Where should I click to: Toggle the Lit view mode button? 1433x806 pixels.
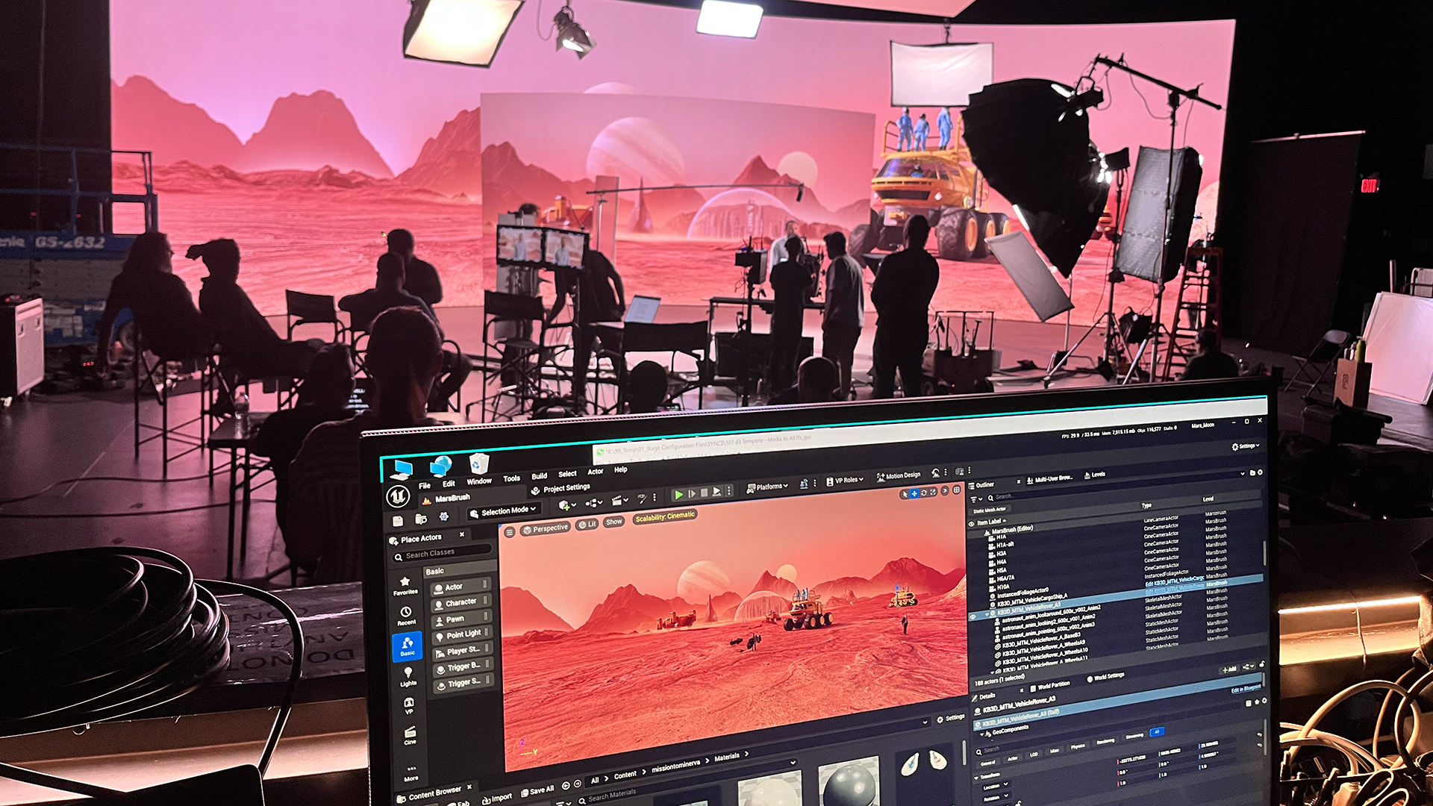[x=587, y=524]
